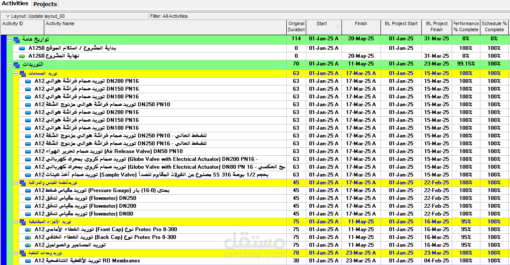Collapse the توريدأنظمة القياس والمراقبة group
The height and width of the screenshot is (265, 510).
(x=16, y=183)
